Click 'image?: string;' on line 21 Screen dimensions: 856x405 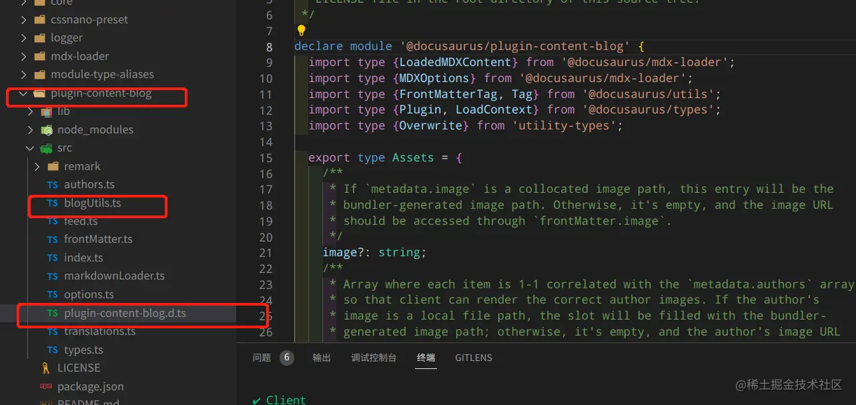point(374,253)
